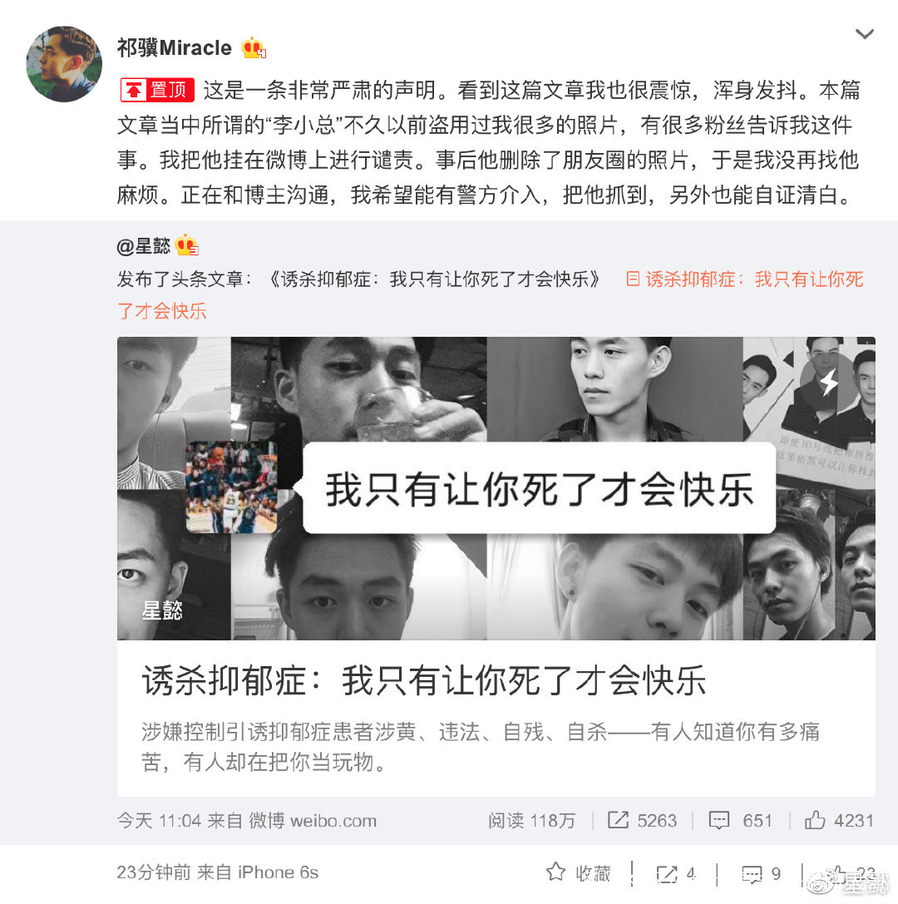Open original post comments 651
Viewport: 898px width, 904px height.
[x=741, y=820]
